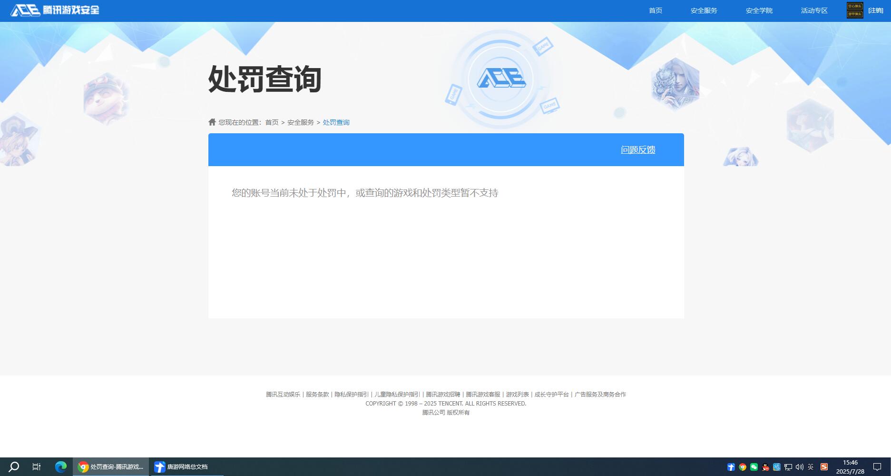Click the user avatar in header
The width and height of the screenshot is (891, 476).
pyautogui.click(x=855, y=10)
